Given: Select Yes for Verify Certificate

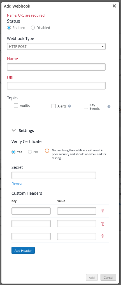Looking at the screenshot, I should click(x=13, y=152).
